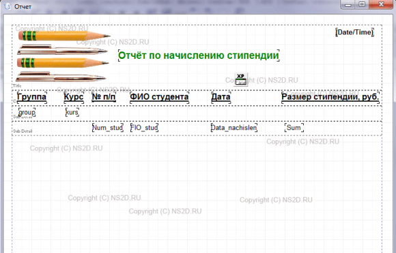Select the [Date/Time] system field

[354, 32]
